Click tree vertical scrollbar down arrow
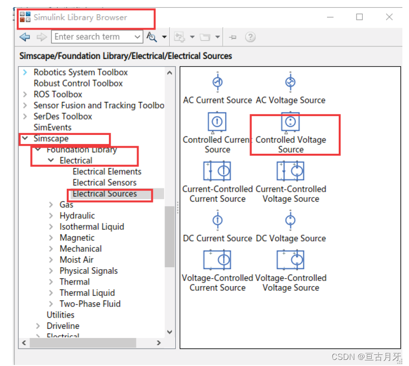This screenshot has width=409, height=366. point(170,332)
